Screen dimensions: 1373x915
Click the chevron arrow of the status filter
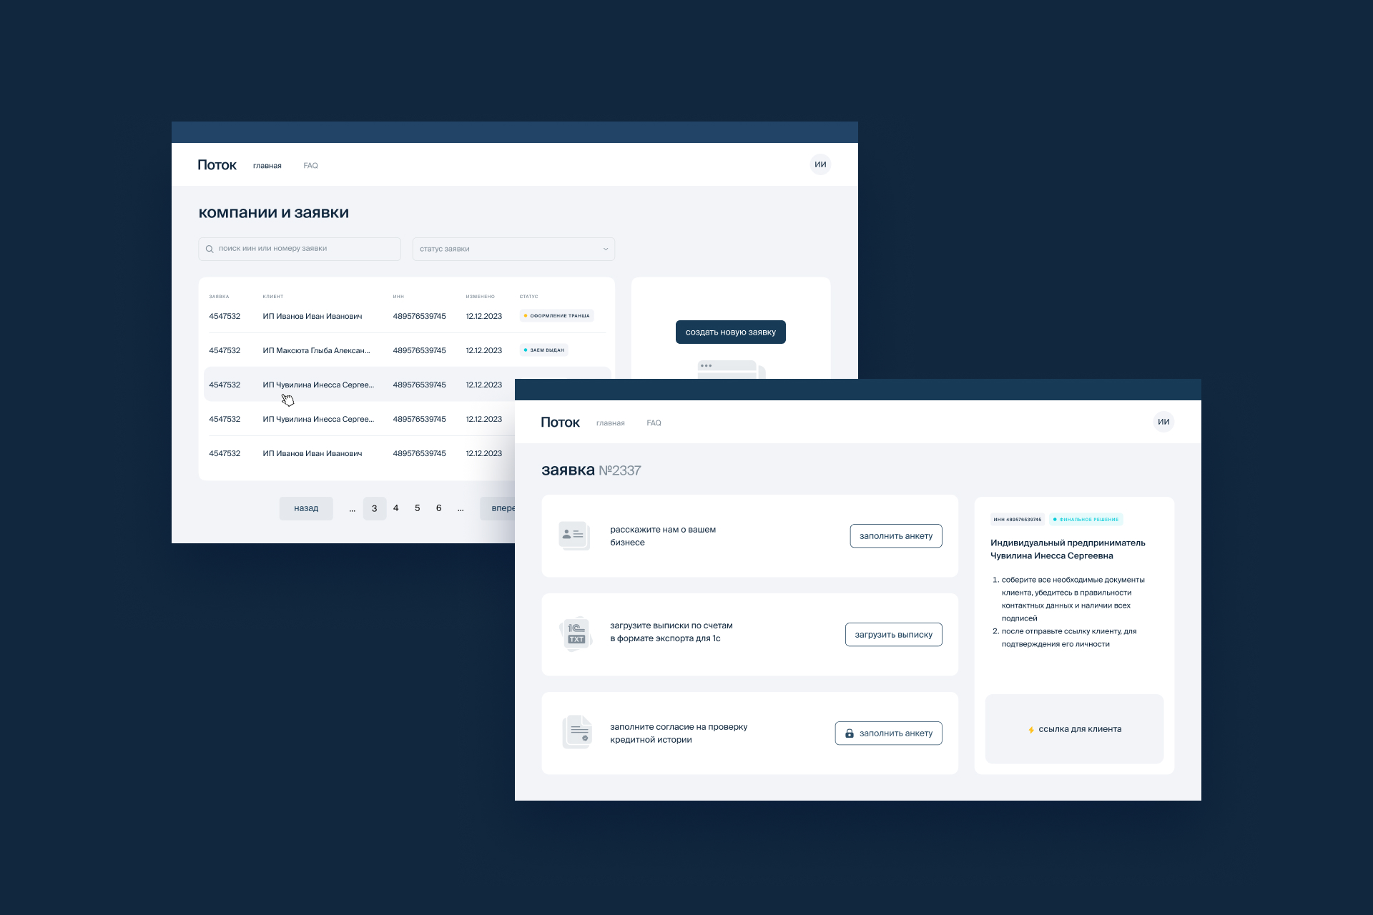(x=605, y=249)
